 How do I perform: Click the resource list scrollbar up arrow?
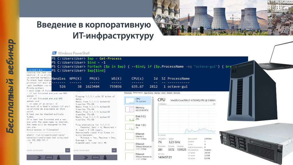click(x=153, y=98)
